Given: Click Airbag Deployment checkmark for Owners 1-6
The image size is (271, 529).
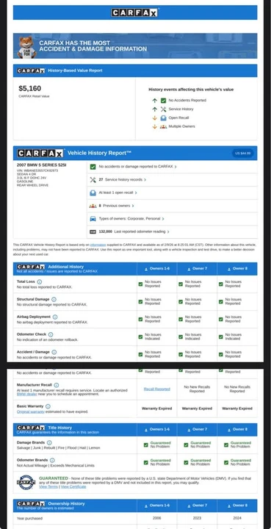Looking at the screenshot, I should 140,319.
